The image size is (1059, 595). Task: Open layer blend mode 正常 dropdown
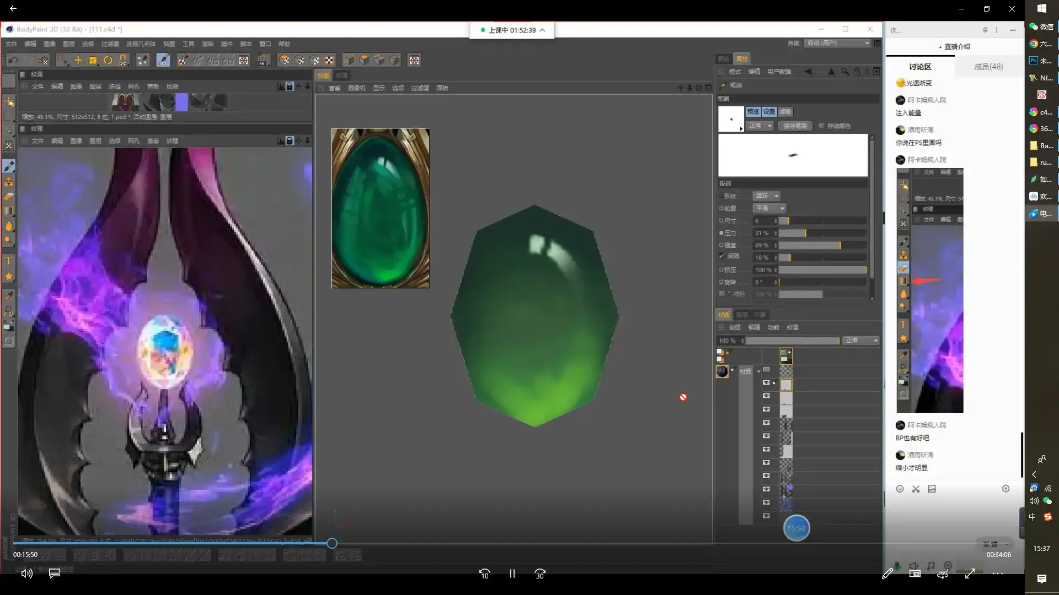pos(861,340)
